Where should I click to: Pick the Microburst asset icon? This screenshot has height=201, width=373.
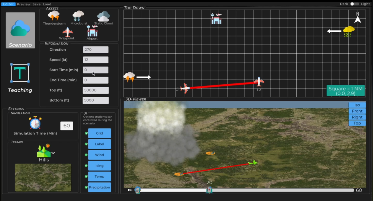pyautogui.click(x=78, y=16)
